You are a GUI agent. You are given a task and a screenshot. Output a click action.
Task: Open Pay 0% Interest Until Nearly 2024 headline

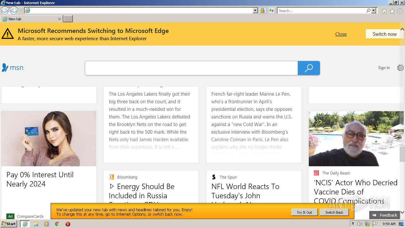pyautogui.click(x=40, y=179)
